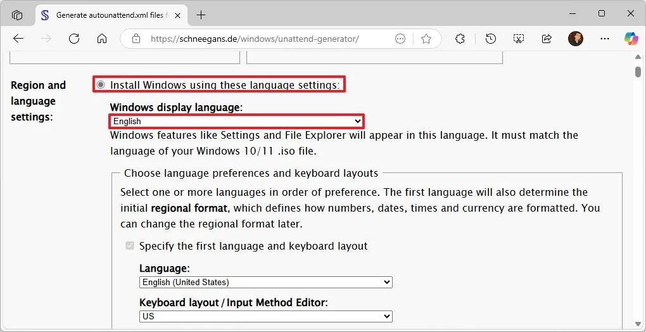Toggle 'Specify the first language and keyboard layout'
Screen dimensions: 646x332
[130, 246]
